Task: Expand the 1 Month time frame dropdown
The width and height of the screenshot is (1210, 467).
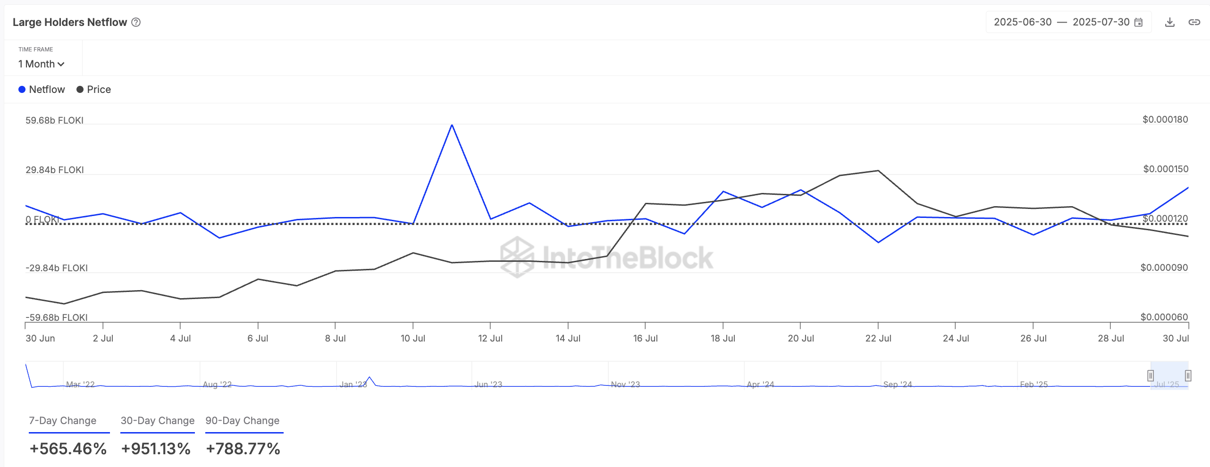Action: tap(41, 64)
